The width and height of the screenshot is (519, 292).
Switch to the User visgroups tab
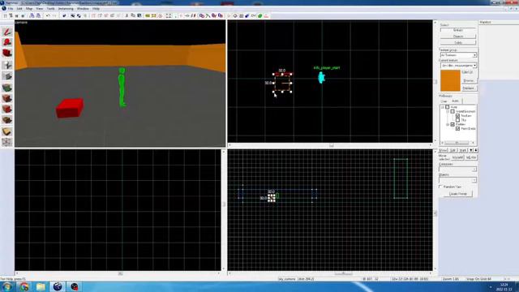(444, 101)
